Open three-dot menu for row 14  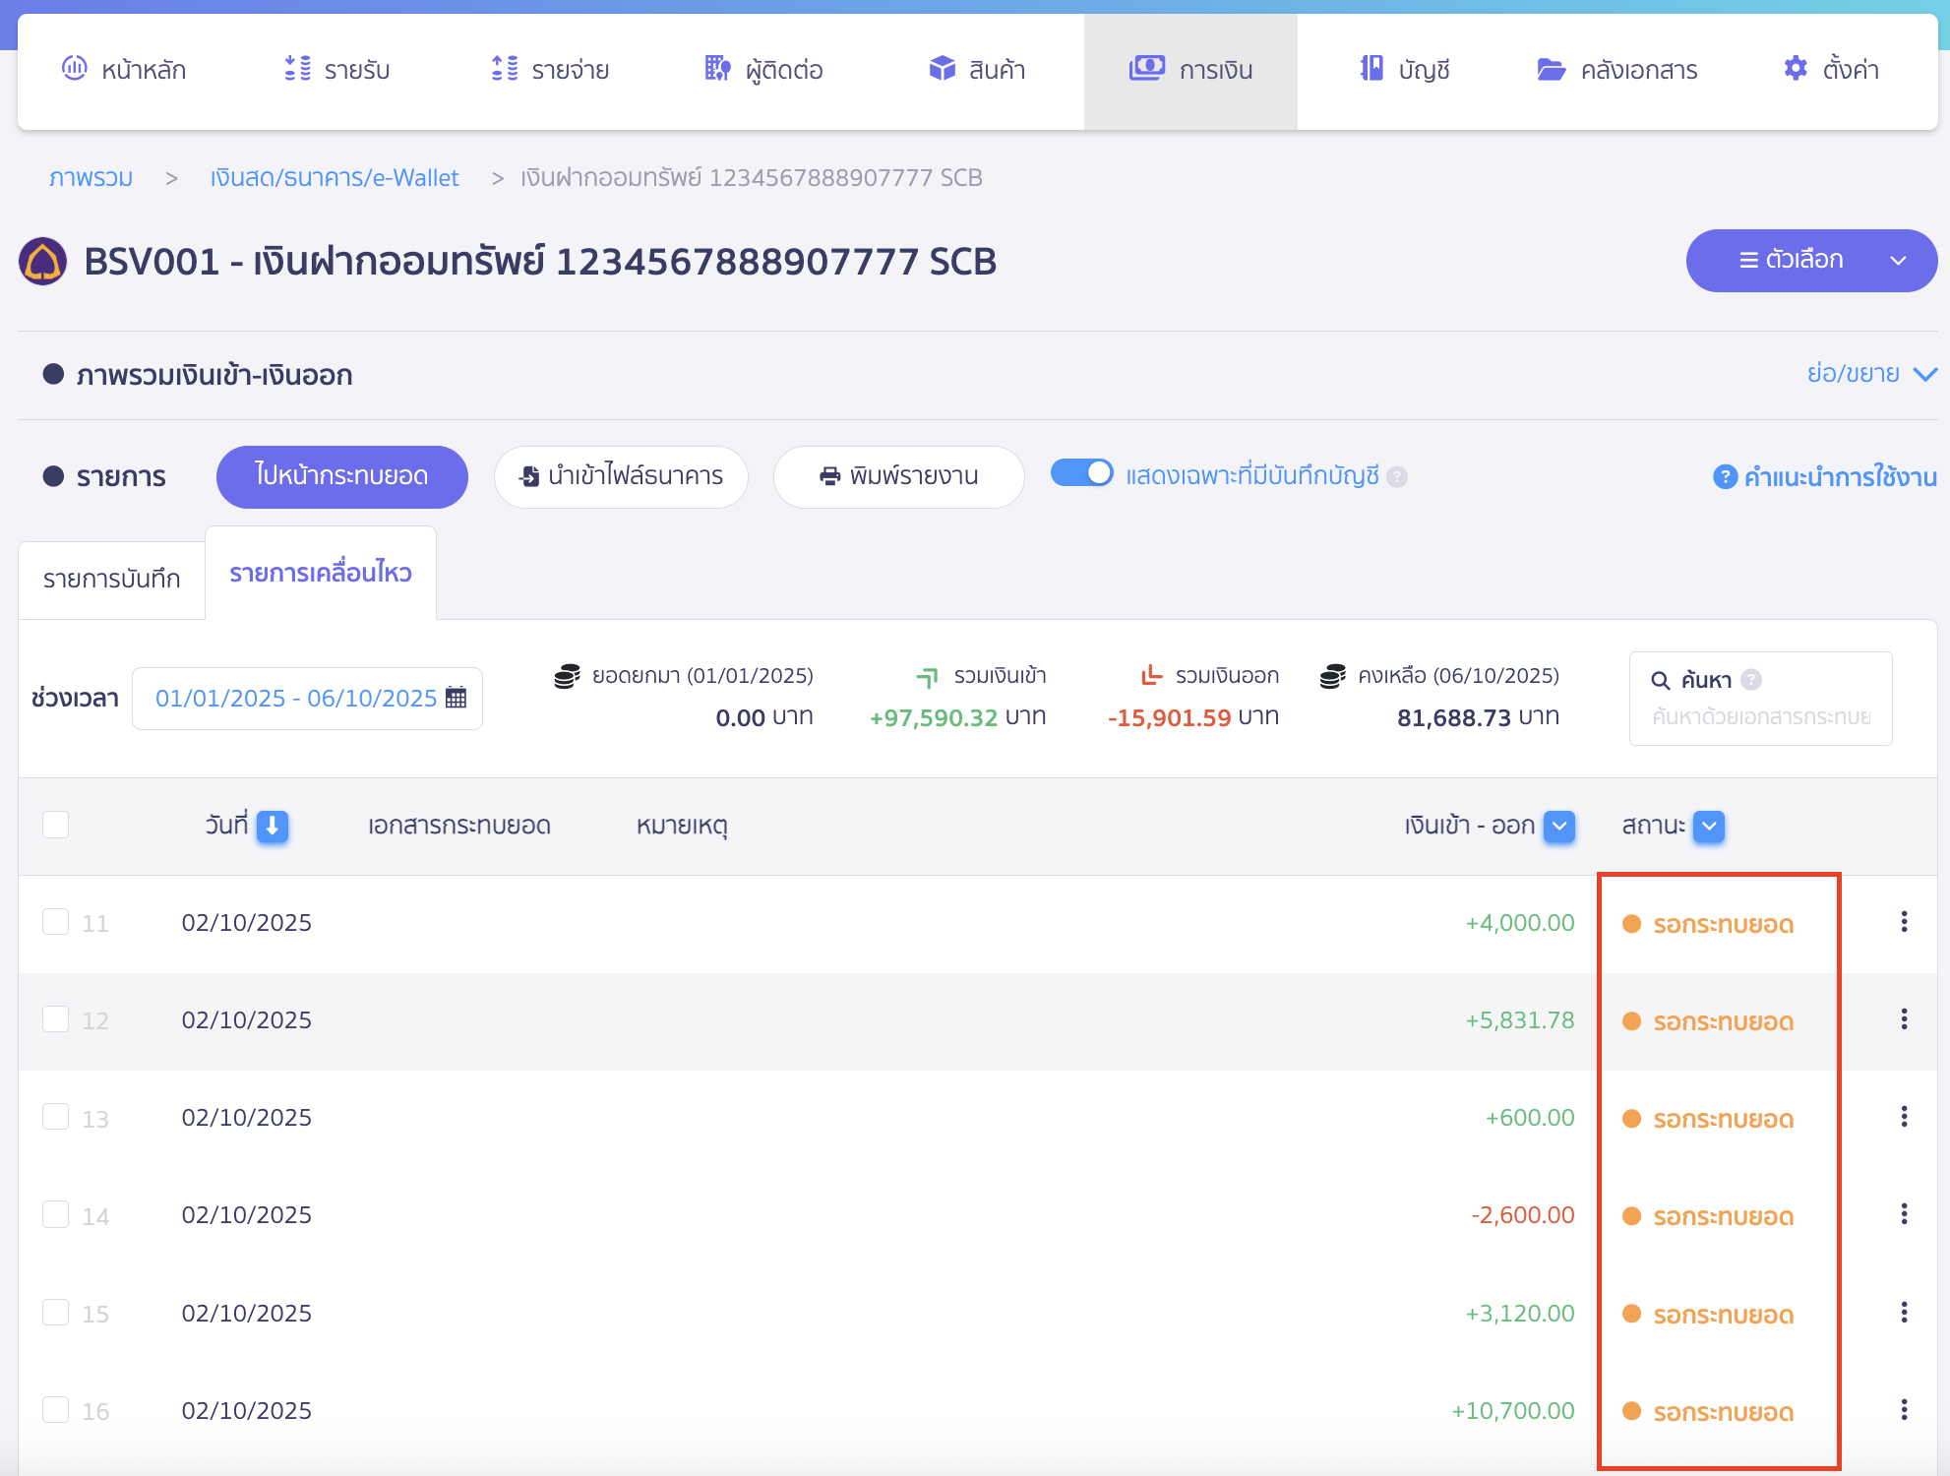[1904, 1214]
